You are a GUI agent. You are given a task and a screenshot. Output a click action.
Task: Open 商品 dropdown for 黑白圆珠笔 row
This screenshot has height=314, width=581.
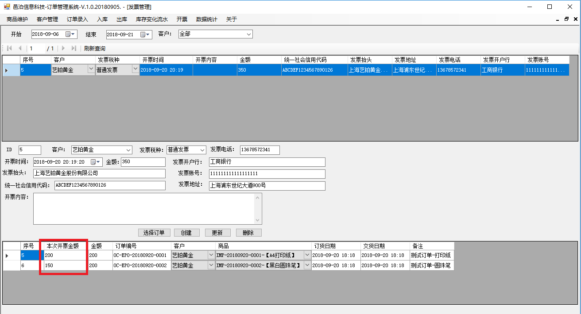307,265
